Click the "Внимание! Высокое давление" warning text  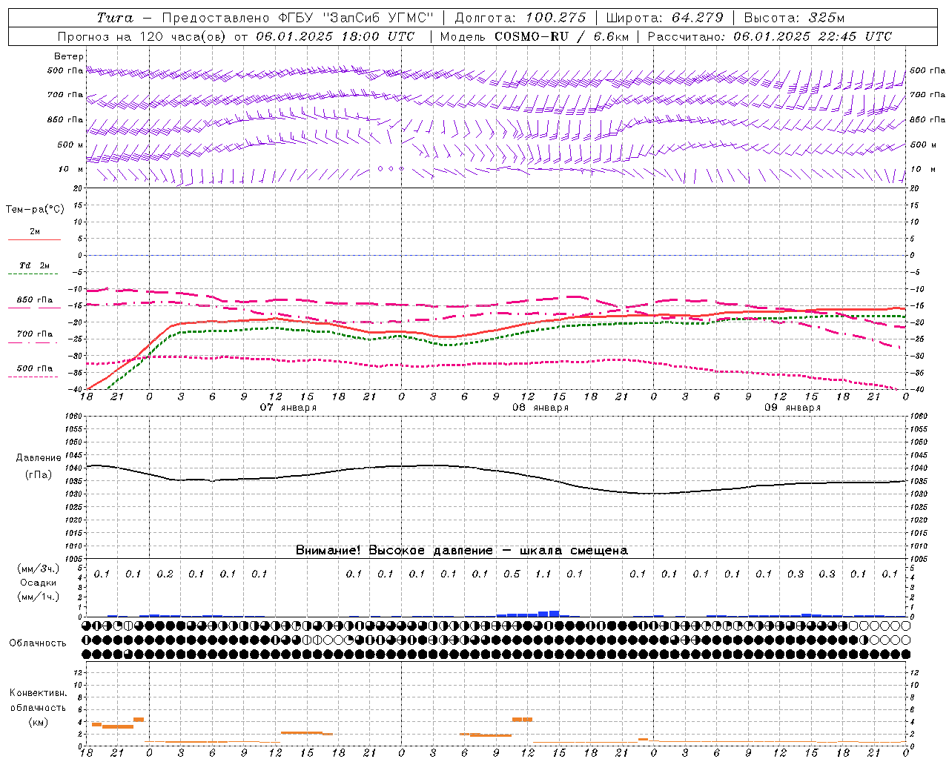394,550
